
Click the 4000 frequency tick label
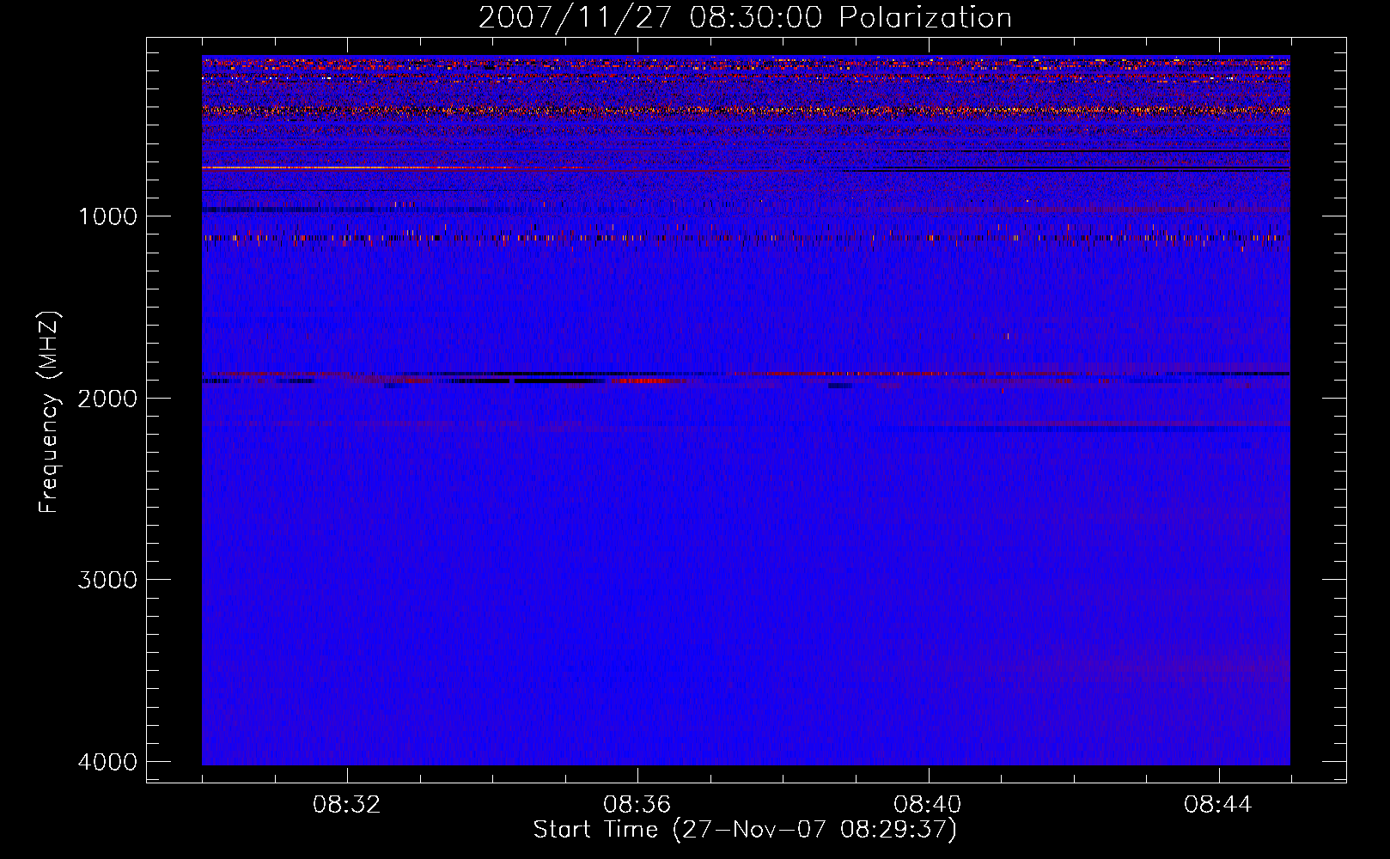click(x=107, y=762)
